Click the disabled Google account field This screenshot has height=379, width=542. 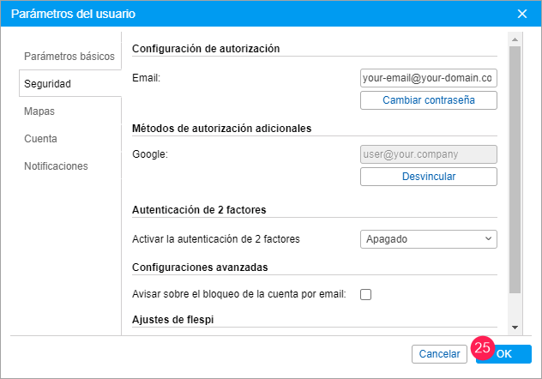coord(428,154)
